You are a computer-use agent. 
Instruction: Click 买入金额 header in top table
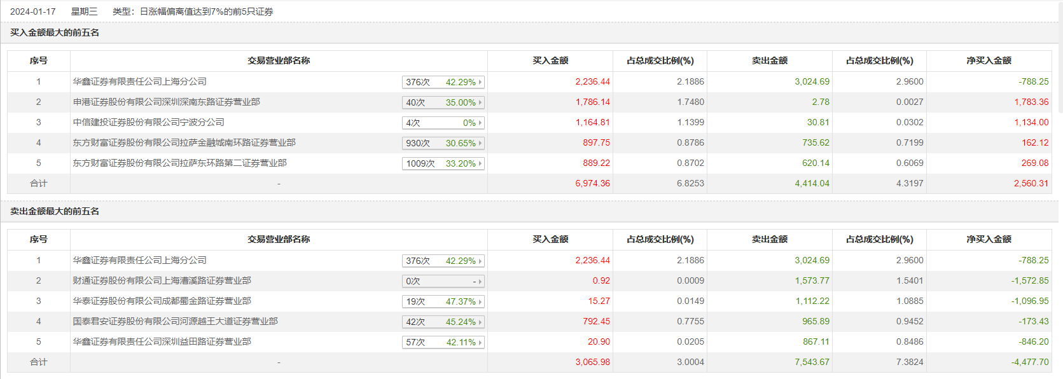550,60
